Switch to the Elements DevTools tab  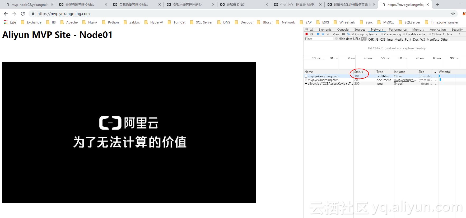click(325, 29)
